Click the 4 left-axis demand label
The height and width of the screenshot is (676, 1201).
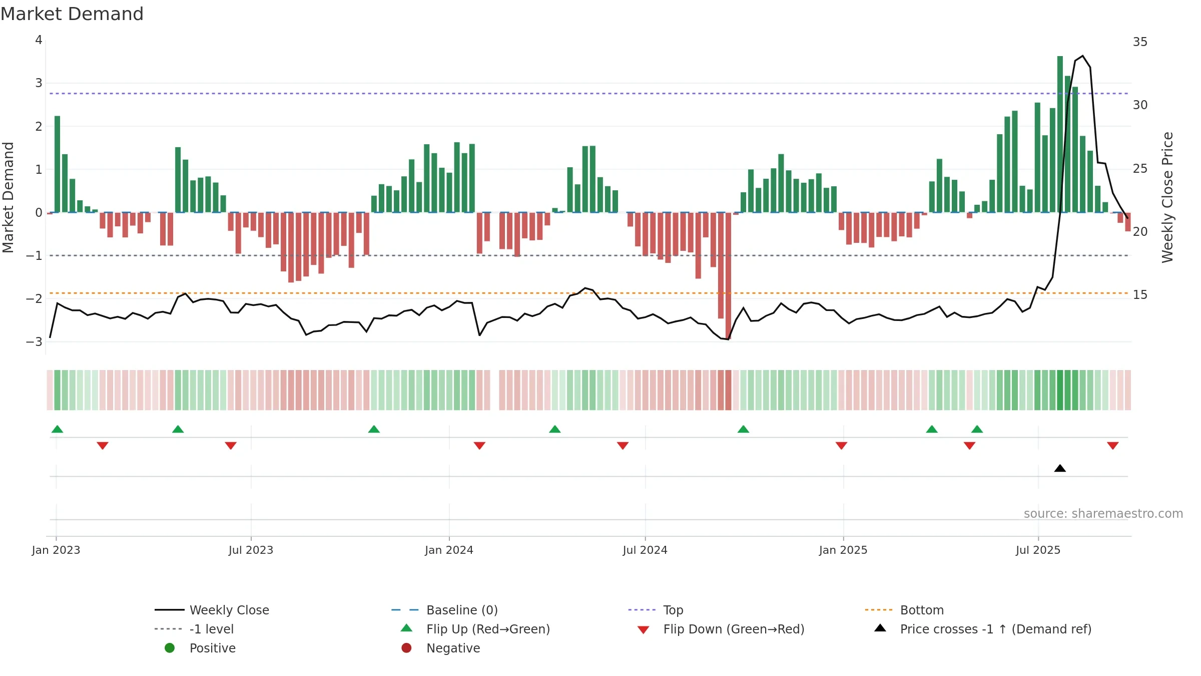(39, 40)
